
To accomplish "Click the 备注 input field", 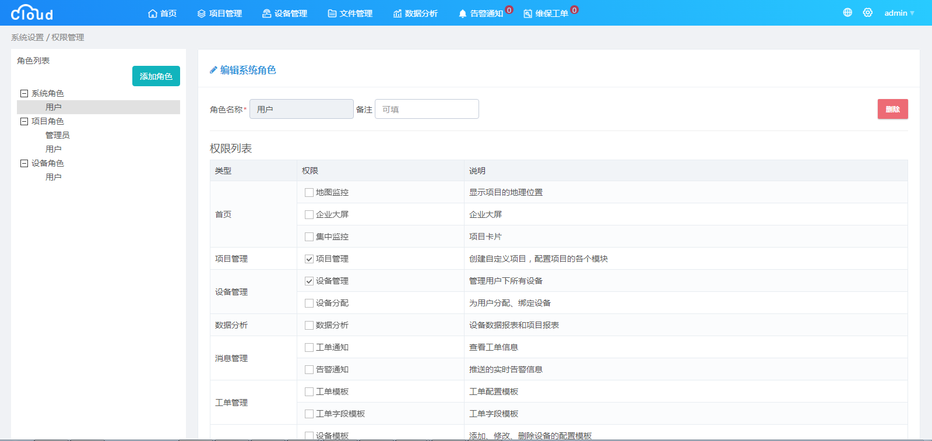I will (427, 109).
